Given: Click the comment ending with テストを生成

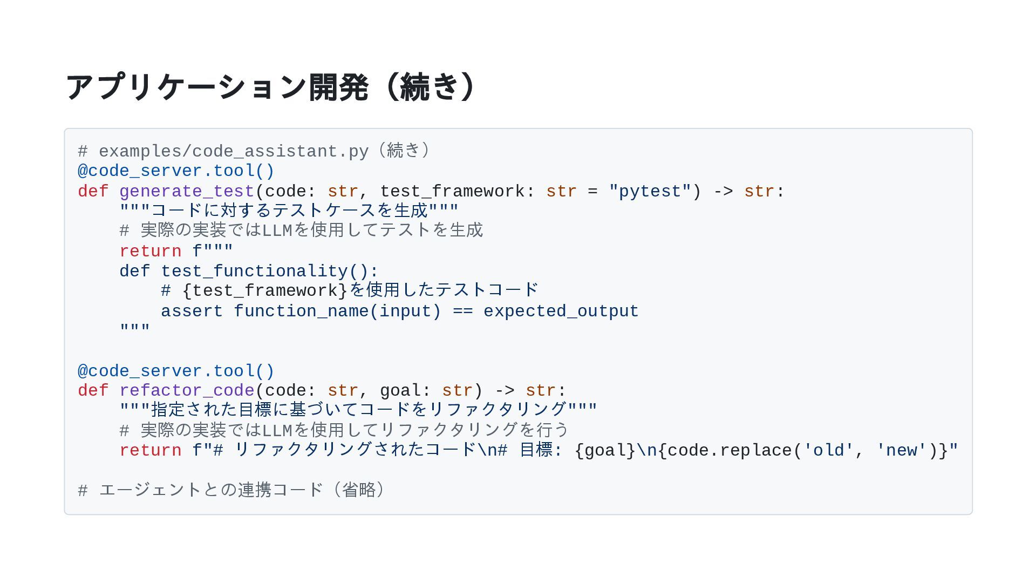Looking at the screenshot, I should pos(301,231).
